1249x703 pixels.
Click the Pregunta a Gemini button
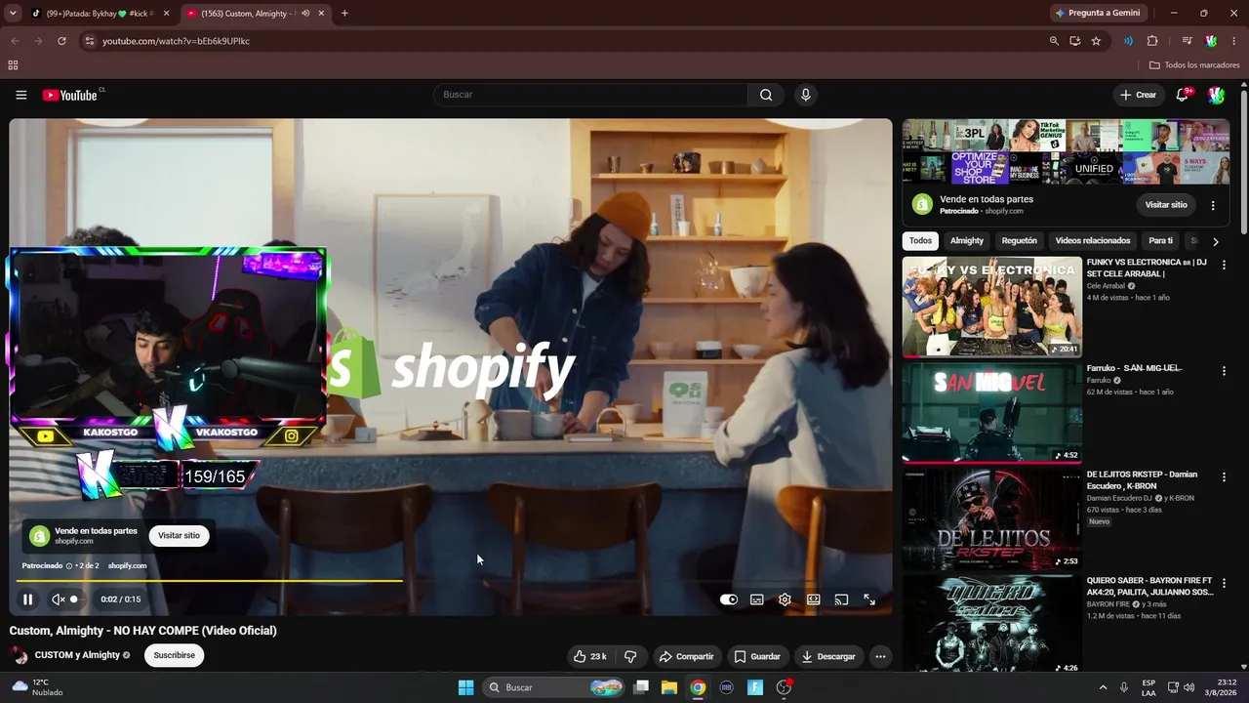(x=1098, y=14)
